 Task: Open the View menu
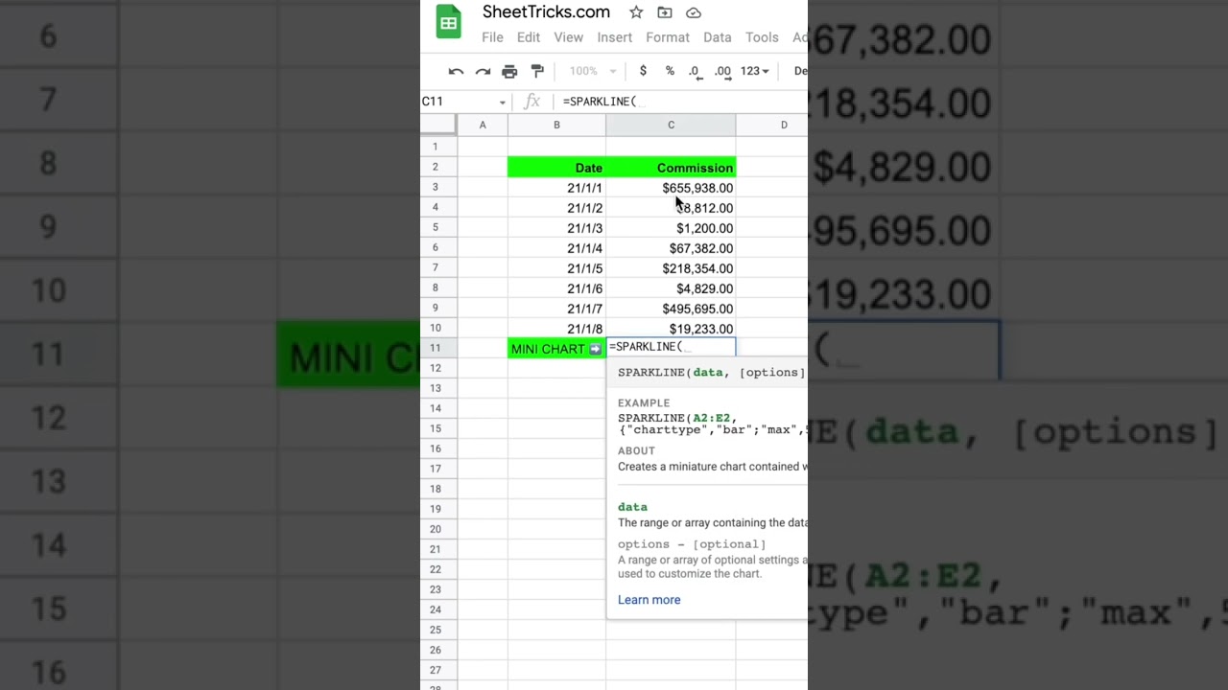568,37
